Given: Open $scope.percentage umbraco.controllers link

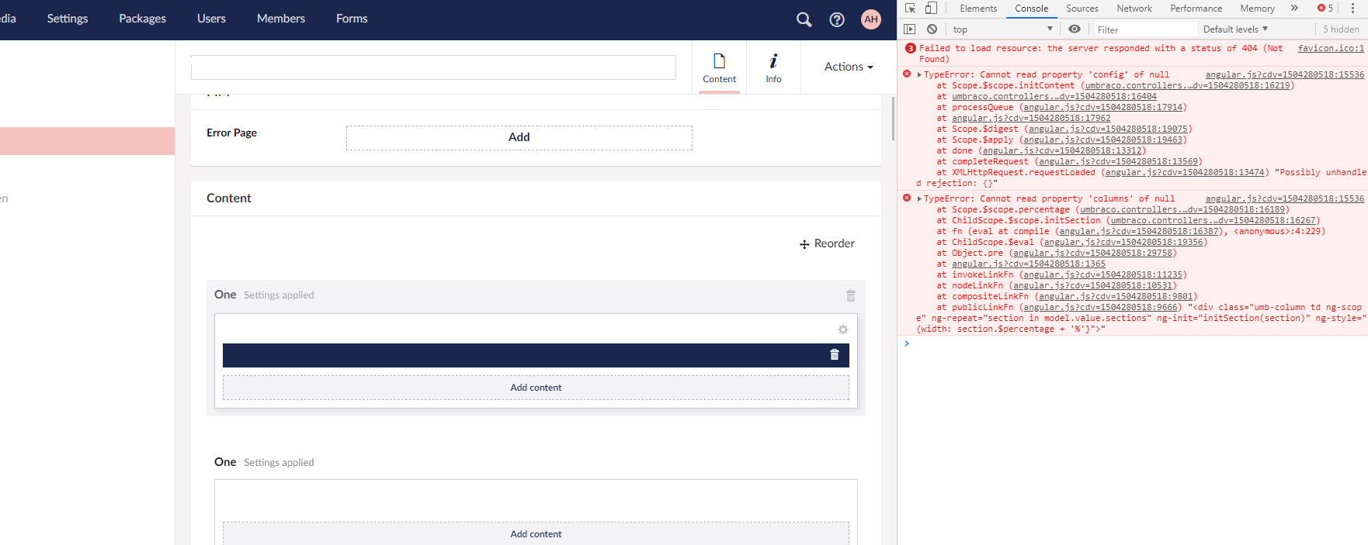Looking at the screenshot, I should (1182, 210).
